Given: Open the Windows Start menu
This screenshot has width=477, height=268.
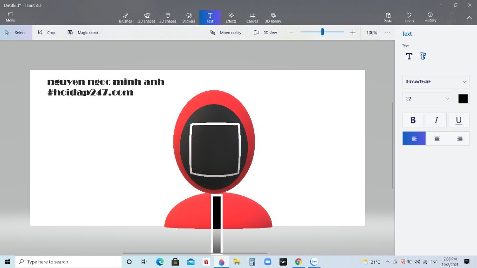Looking at the screenshot, I should tap(7, 261).
